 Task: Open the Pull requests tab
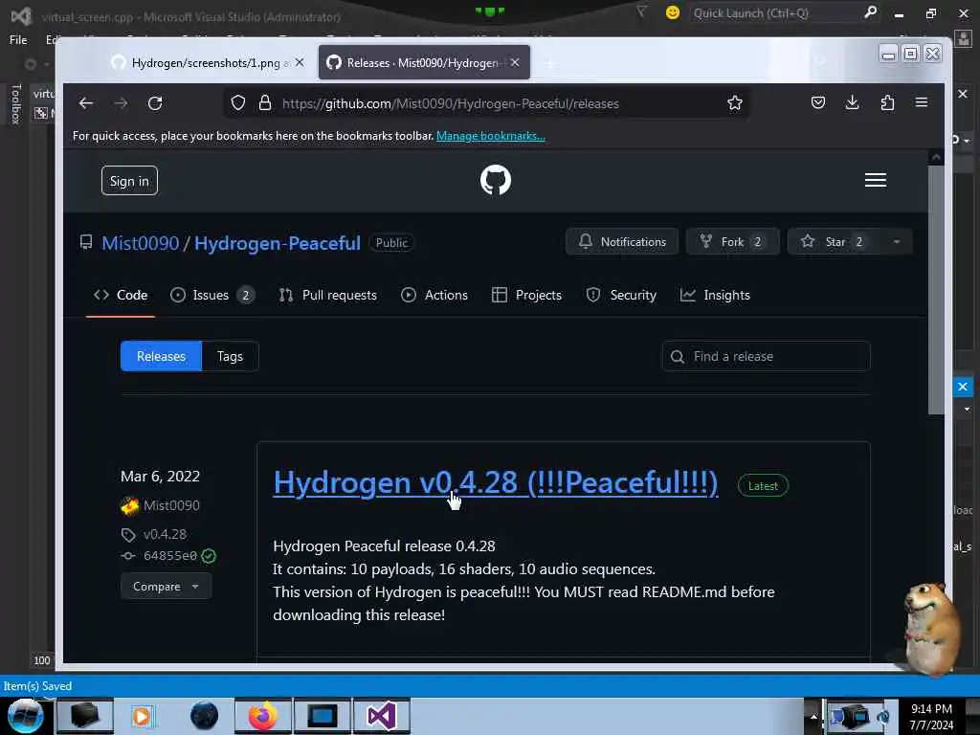pos(327,295)
